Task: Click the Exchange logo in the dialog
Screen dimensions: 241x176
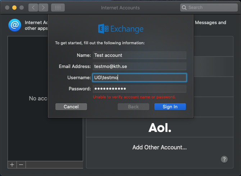Action: [x=121, y=29]
